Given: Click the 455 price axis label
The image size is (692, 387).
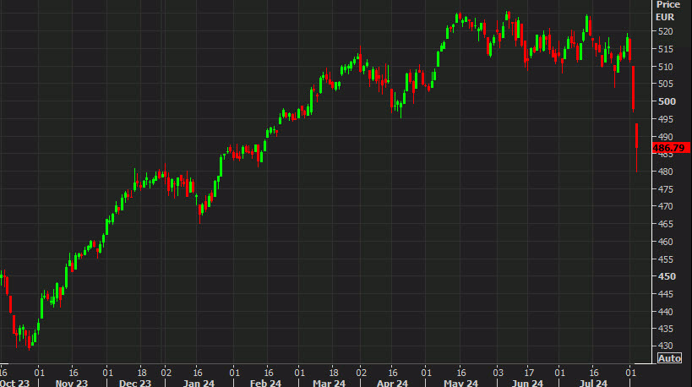Looking at the screenshot, I should [665, 259].
